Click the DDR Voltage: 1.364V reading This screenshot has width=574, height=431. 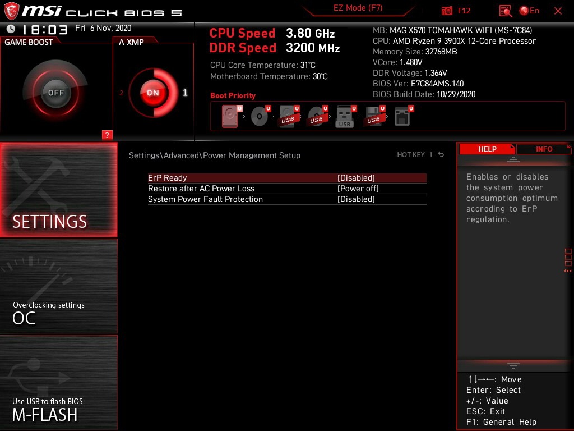tap(410, 72)
